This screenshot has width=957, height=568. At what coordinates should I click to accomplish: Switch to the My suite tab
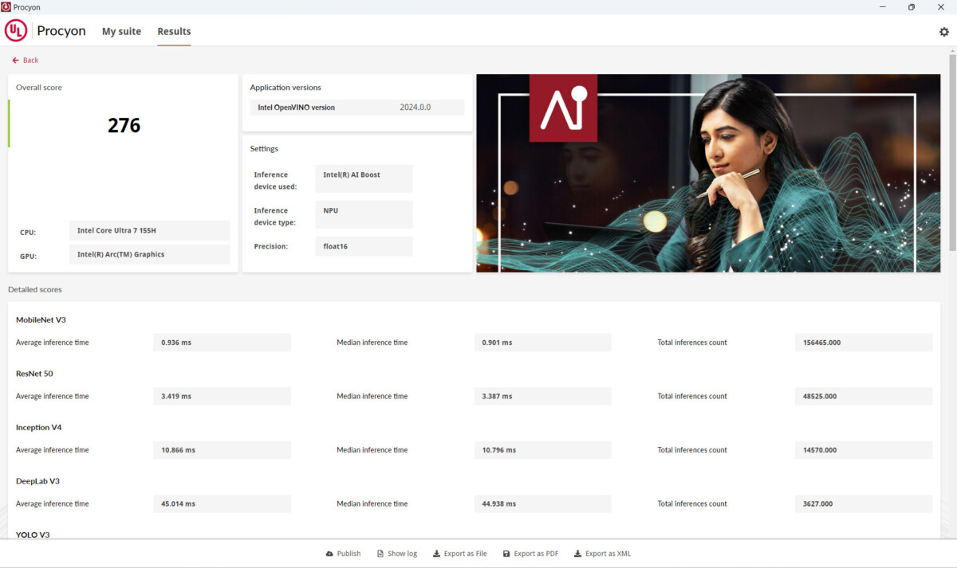(x=121, y=32)
